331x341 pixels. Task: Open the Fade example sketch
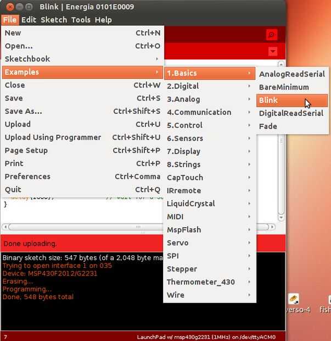pyautogui.click(x=292, y=127)
